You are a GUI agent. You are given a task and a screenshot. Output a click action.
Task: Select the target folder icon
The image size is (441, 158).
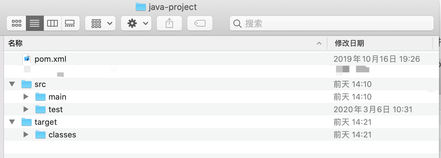(x=27, y=122)
